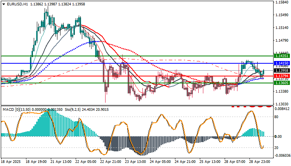Click the 1.15140 price scale value
291x166 pixels.
[282, 28]
